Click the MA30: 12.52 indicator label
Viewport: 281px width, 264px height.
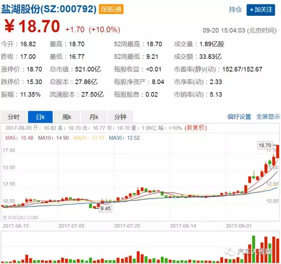coord(124,138)
